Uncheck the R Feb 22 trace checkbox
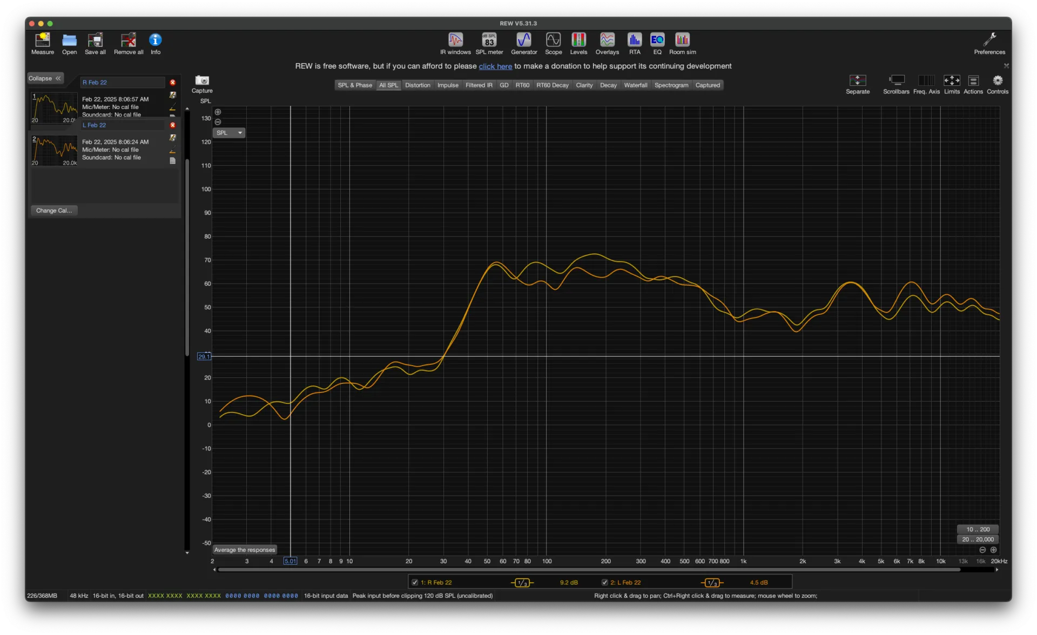 pyautogui.click(x=415, y=582)
